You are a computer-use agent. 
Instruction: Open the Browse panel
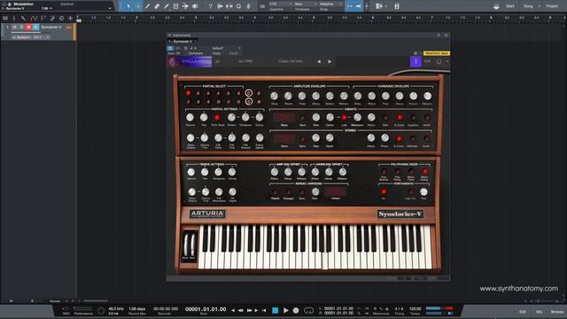[557, 312]
